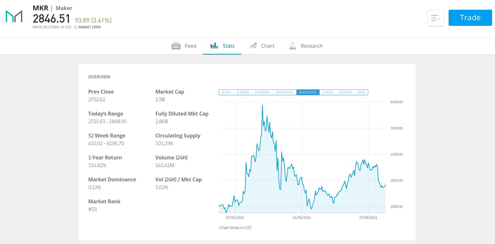Open the add-to-watchlist list icon button
The image size is (495, 244).
(x=436, y=18)
